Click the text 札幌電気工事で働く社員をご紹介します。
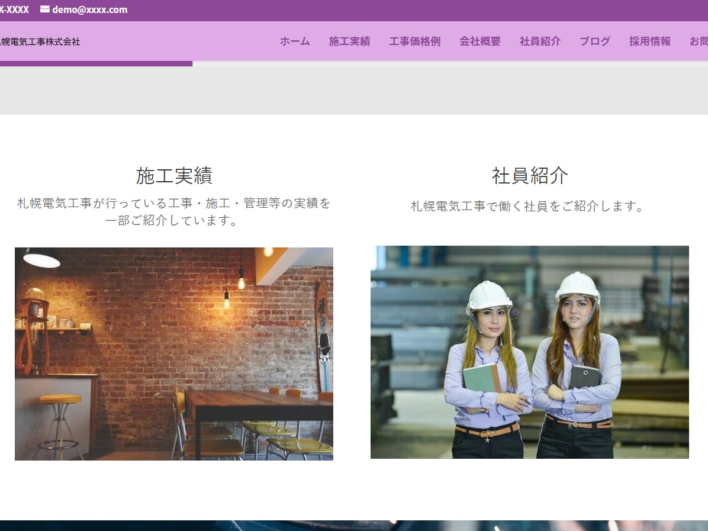The height and width of the screenshot is (531, 708). 527,206
